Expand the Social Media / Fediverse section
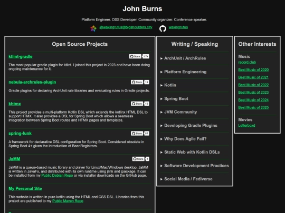Screen dimensions: 285x213 195,179
